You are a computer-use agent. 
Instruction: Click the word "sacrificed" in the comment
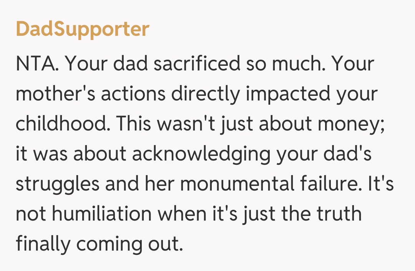tap(198, 64)
